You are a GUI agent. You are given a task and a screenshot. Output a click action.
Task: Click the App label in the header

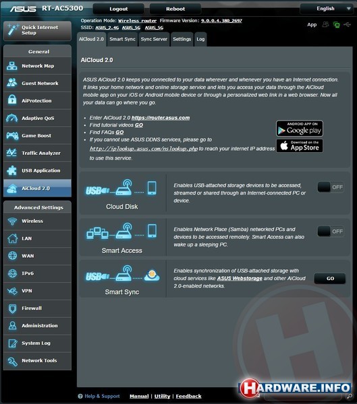[312, 25]
